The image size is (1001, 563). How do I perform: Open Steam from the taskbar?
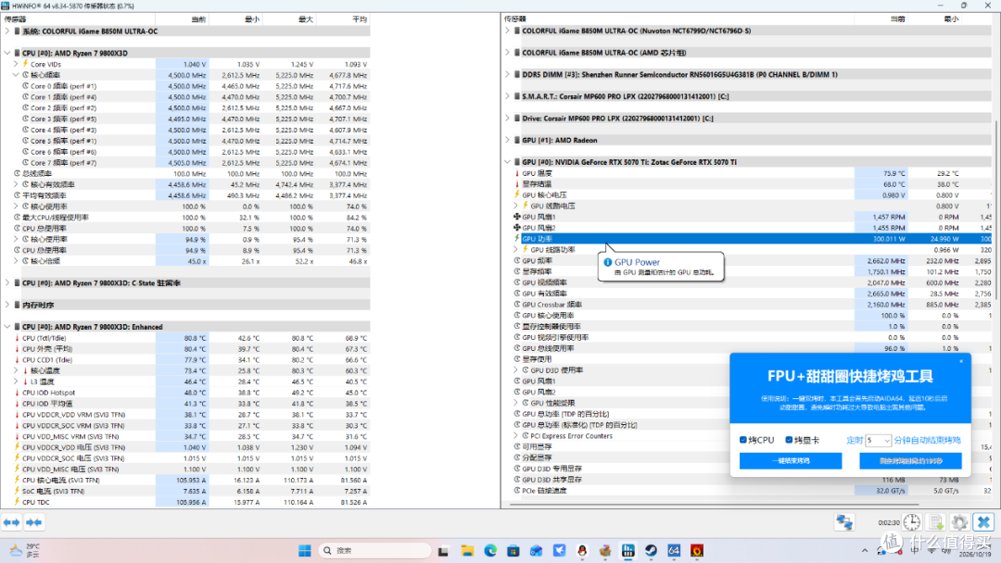(x=651, y=550)
